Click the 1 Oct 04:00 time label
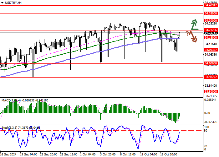This screenshot has width=219, height=157. click(88, 154)
